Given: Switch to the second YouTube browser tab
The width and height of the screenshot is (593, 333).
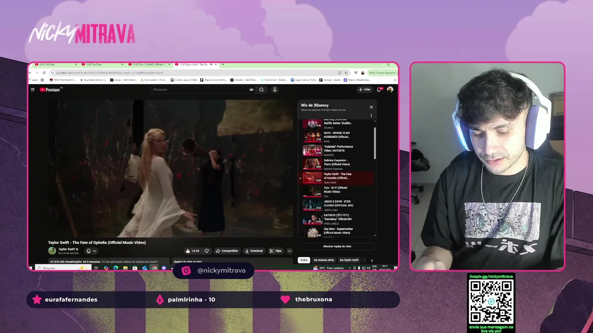Looking at the screenshot, I should [102, 65].
